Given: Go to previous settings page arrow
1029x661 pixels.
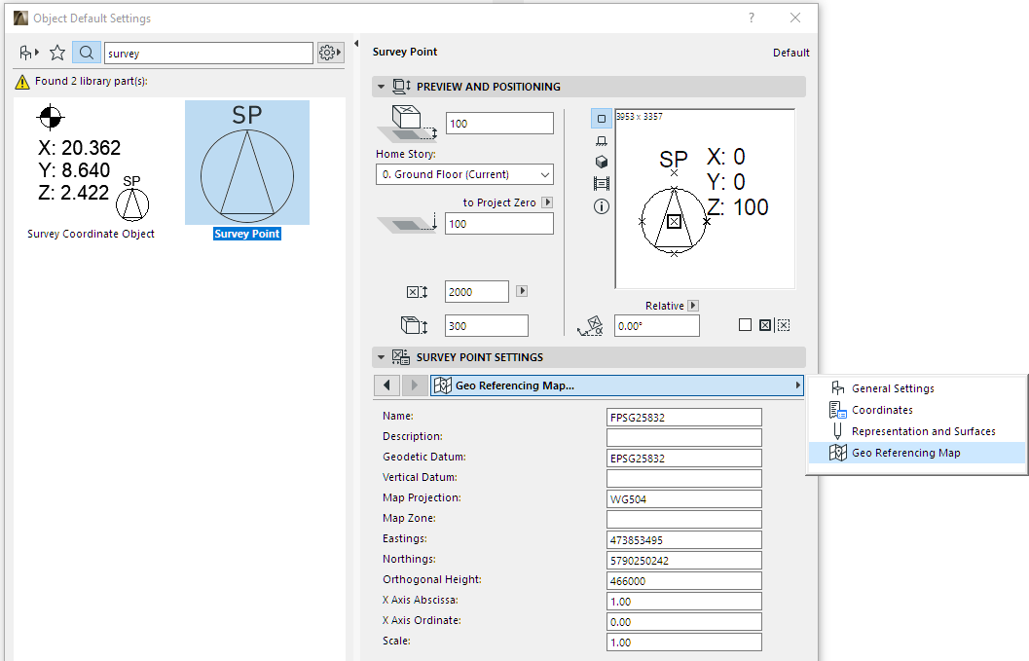Looking at the screenshot, I should tap(386, 386).
